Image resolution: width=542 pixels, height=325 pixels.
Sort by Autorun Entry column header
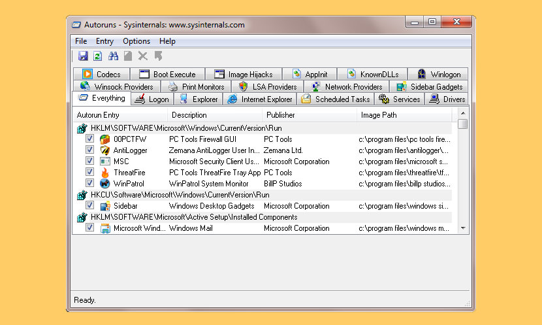pos(120,115)
